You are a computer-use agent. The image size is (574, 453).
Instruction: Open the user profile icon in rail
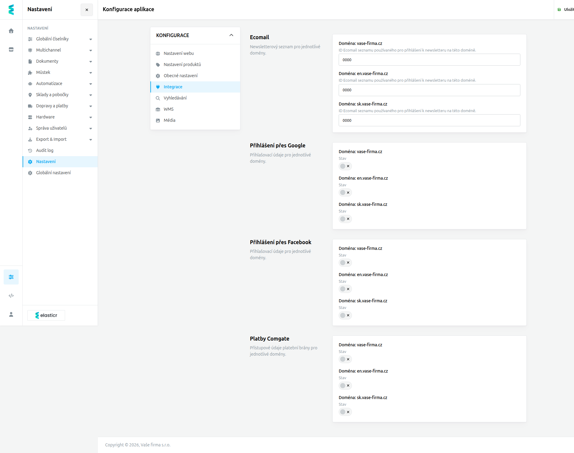point(11,314)
